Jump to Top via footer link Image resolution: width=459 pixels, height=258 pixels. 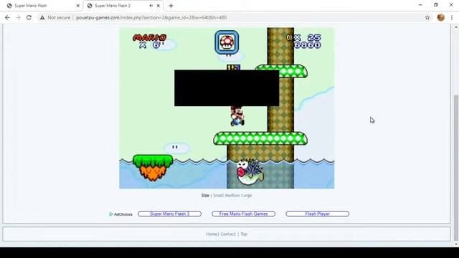244,234
